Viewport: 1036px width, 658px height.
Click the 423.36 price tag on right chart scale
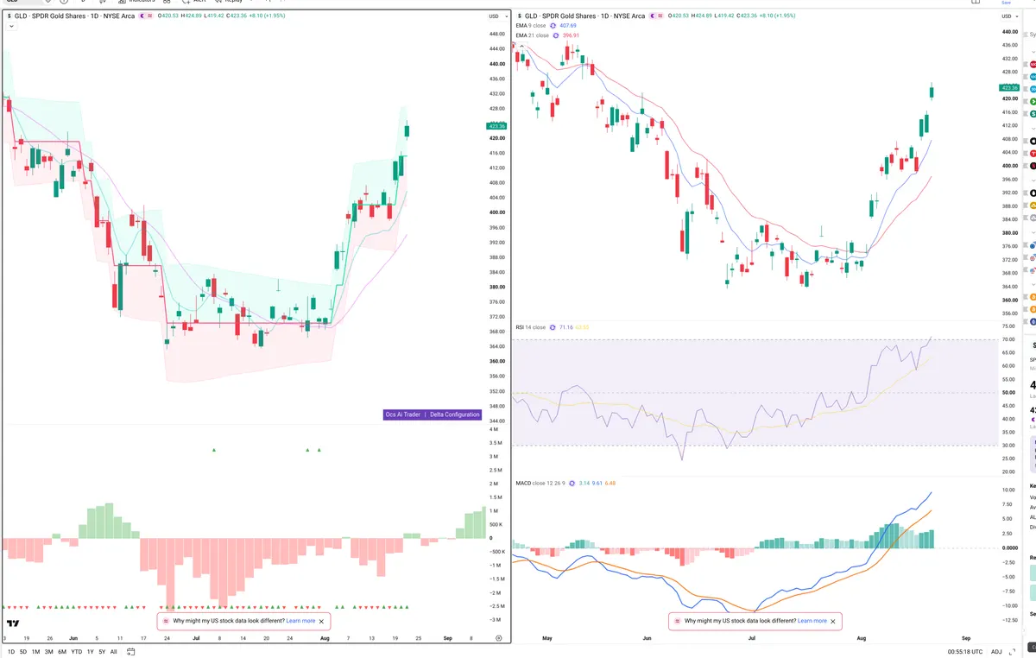pyautogui.click(x=1009, y=87)
